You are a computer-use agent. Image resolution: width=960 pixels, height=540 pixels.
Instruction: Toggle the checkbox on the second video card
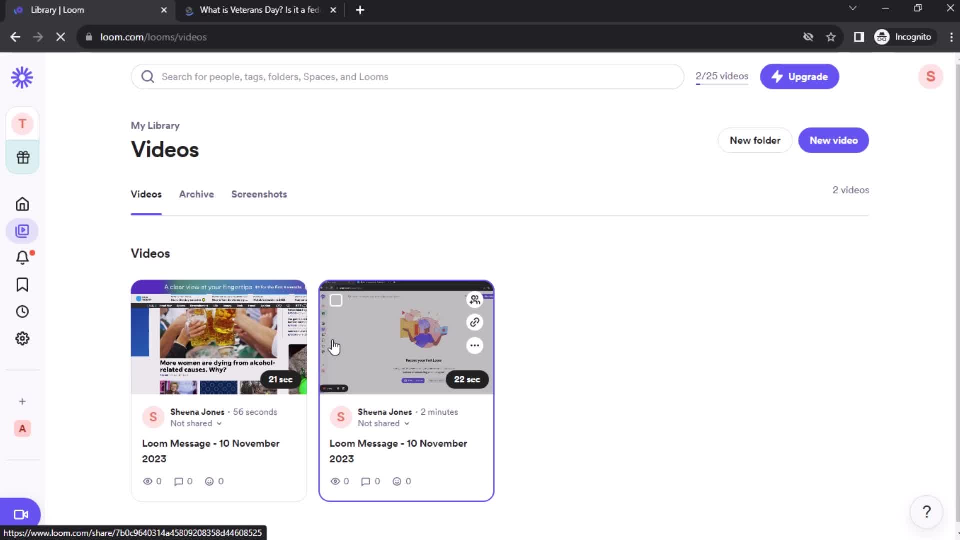[336, 300]
